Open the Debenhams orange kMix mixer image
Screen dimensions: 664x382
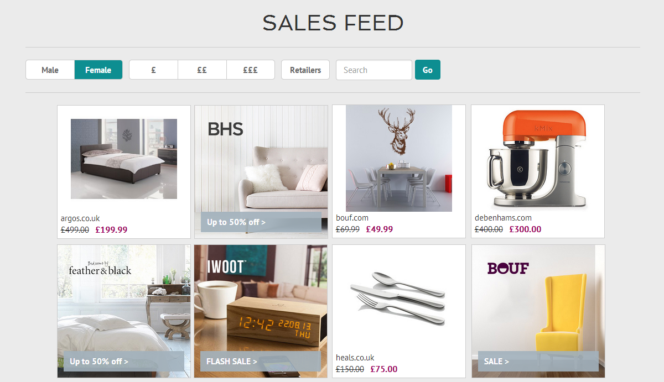click(537, 158)
